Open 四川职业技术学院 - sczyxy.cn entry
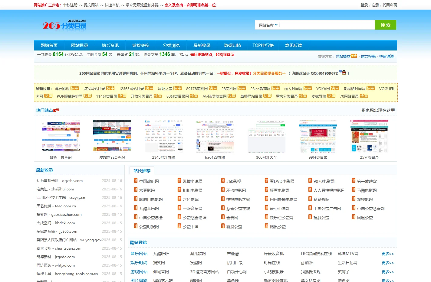Screen dimensions: 431x282 61,198
